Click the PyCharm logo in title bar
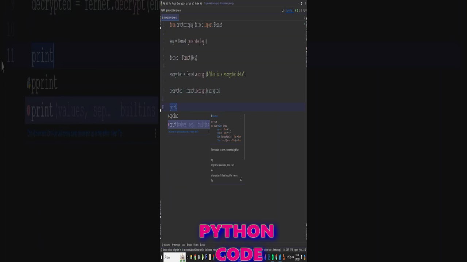Screen dimensions: 467x262 coord(161,4)
